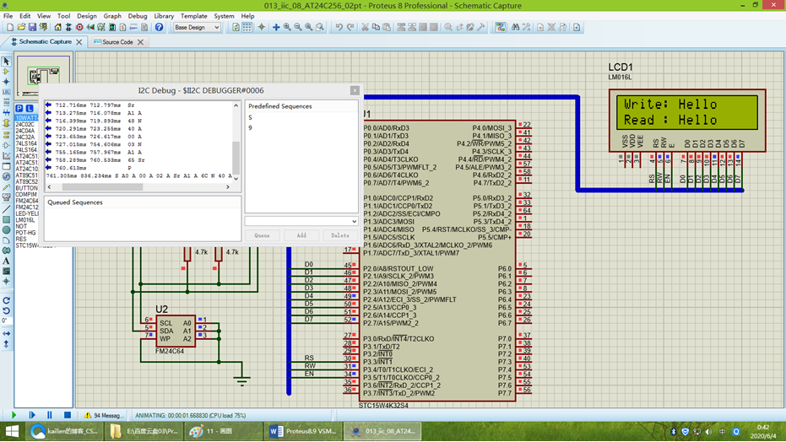Viewport: 786px width, 442px height.
Task: Click the pan/center view crosshair icon
Action: click(276, 28)
